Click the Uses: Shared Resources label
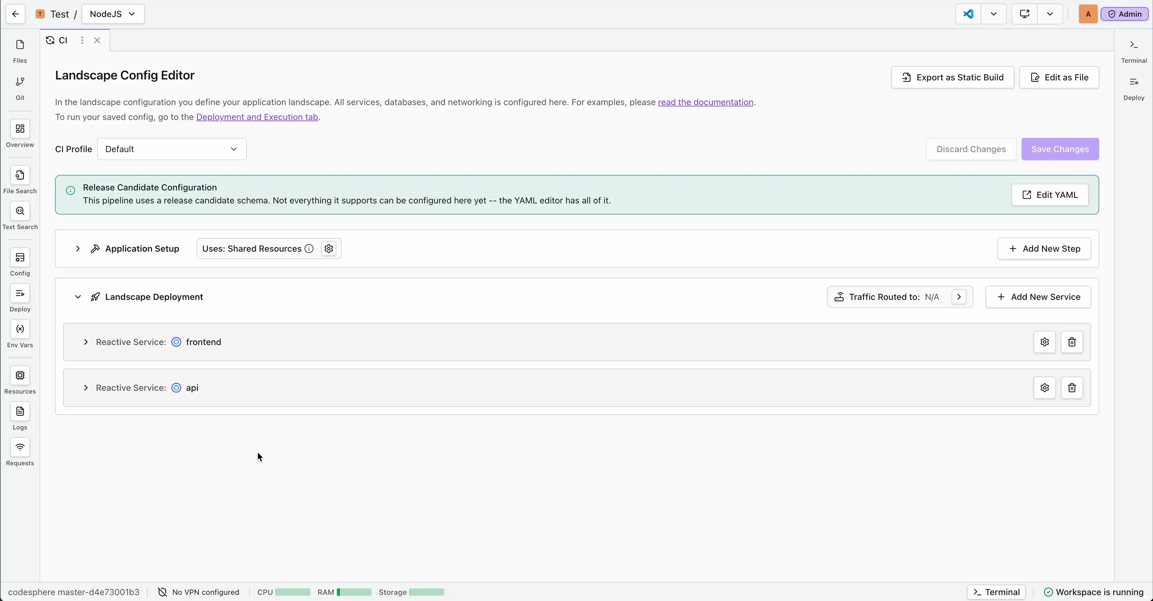This screenshot has height=601, width=1153. point(251,248)
